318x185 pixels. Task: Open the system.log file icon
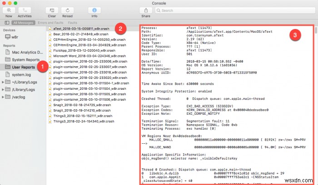point(8,74)
